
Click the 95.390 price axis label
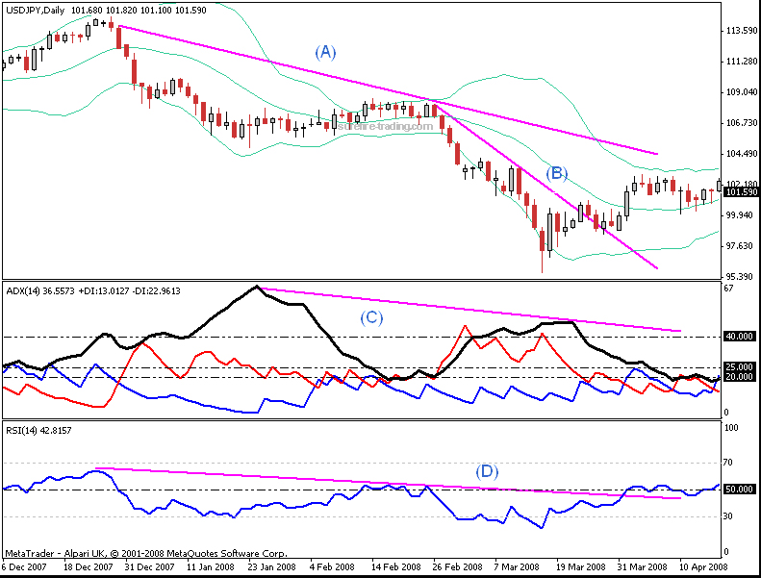741,277
